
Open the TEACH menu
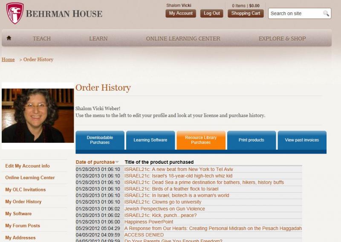[41, 39]
